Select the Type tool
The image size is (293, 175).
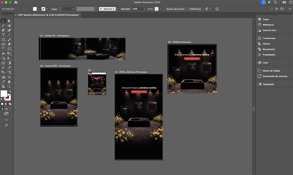click(3, 35)
